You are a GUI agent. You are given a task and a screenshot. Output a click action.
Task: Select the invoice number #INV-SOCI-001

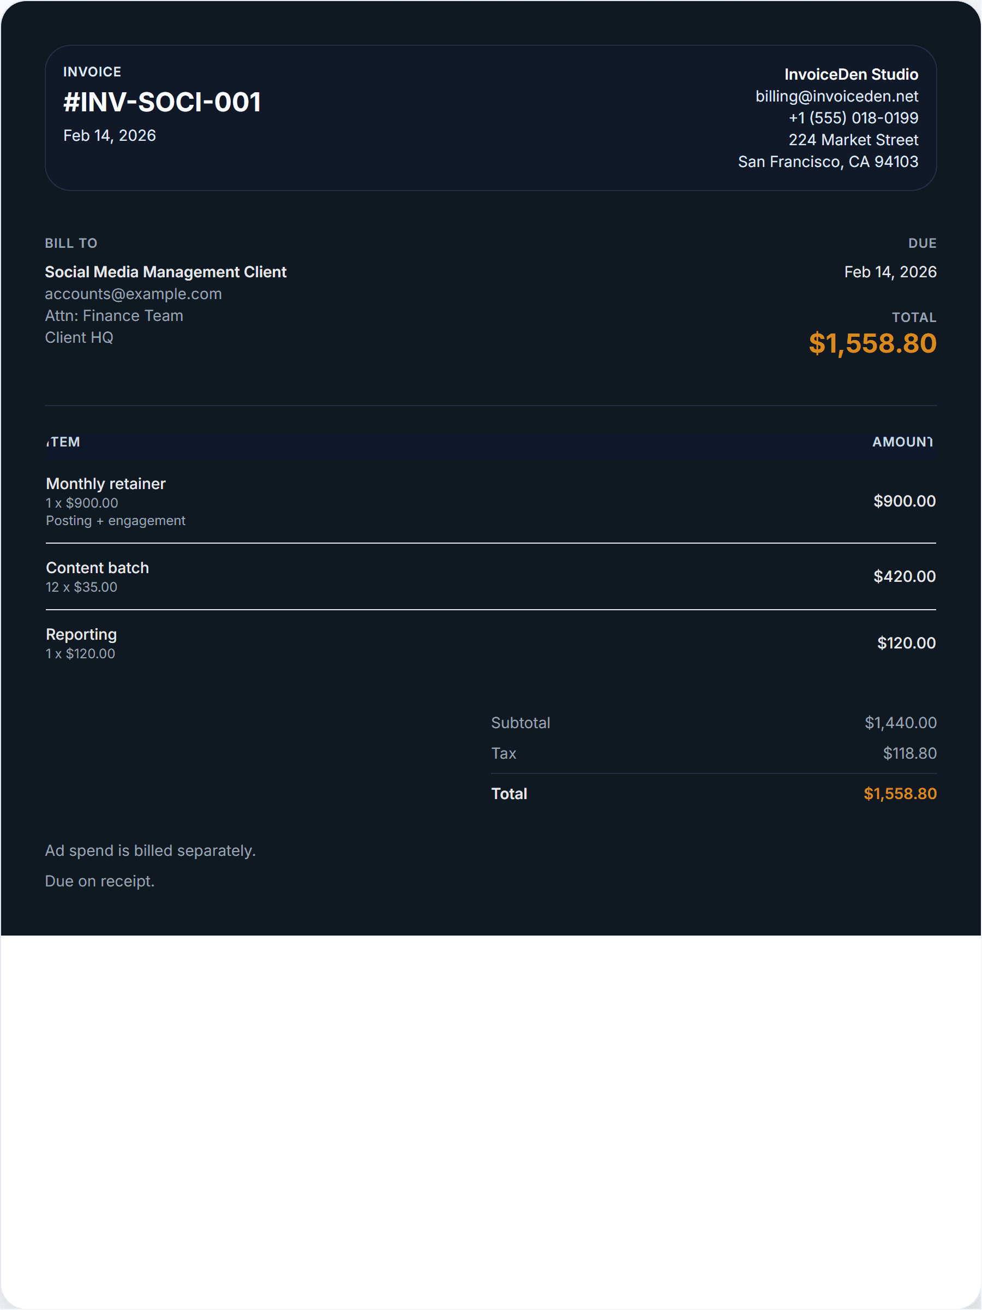click(x=162, y=103)
